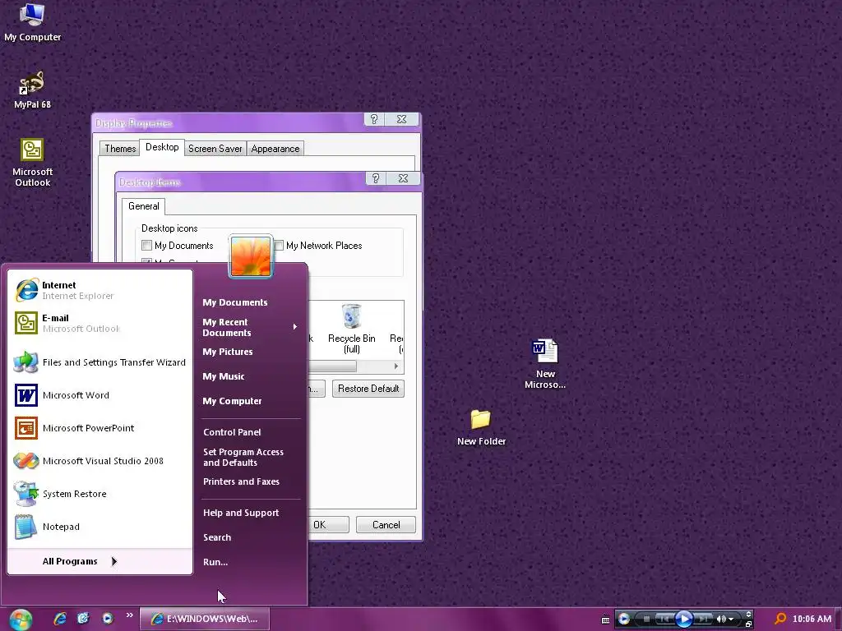
Task: Open My Computer from Start menu list
Action: [232, 401]
